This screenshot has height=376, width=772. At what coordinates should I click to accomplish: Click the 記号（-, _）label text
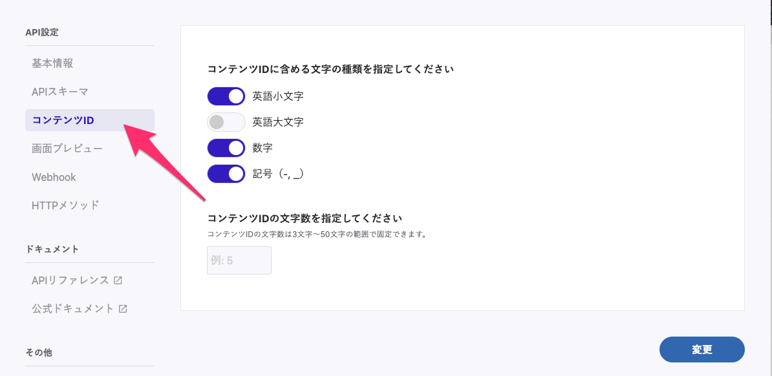pyautogui.click(x=278, y=174)
